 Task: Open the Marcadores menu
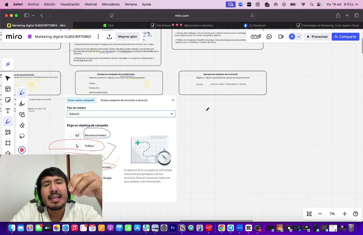[111, 4]
